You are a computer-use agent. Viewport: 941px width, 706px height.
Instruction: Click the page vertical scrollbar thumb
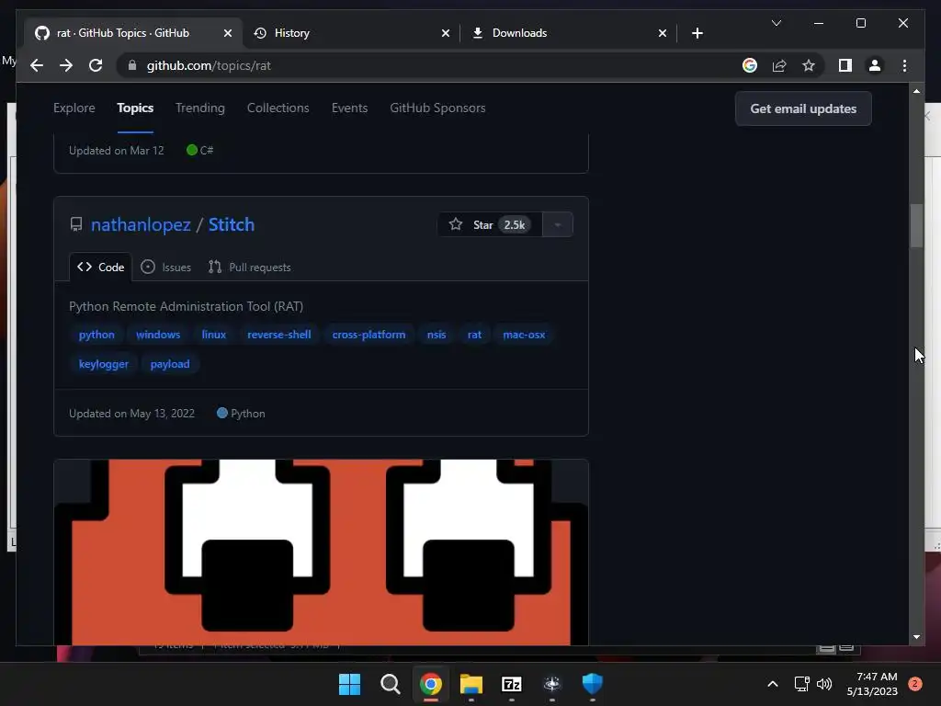pyautogui.click(x=916, y=226)
